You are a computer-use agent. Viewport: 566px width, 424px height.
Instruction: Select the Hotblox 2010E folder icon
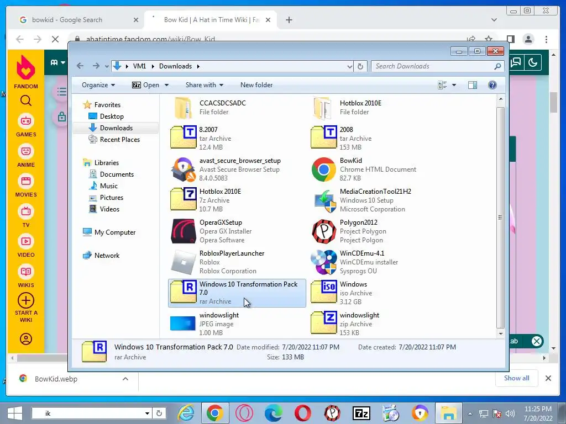(x=323, y=108)
